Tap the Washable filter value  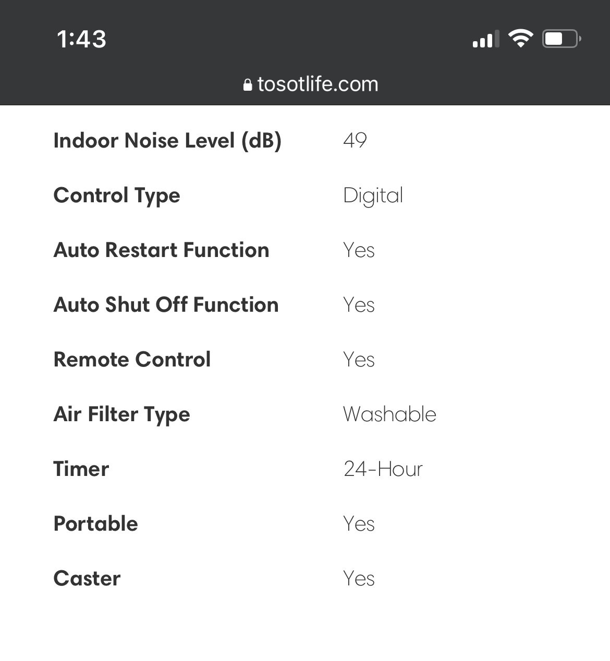click(x=390, y=414)
